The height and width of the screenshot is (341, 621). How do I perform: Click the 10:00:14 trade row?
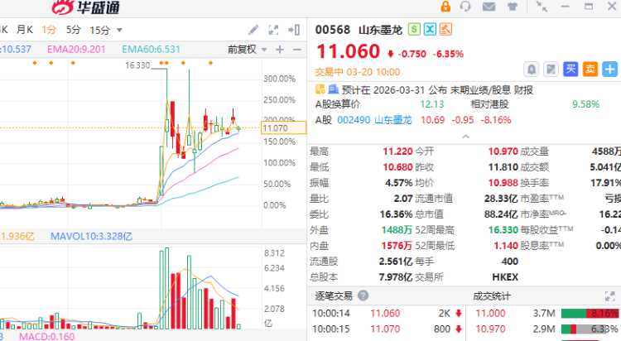(388, 314)
